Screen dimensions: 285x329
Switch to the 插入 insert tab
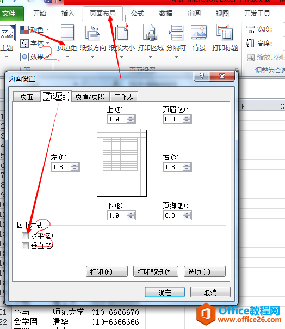point(67,14)
